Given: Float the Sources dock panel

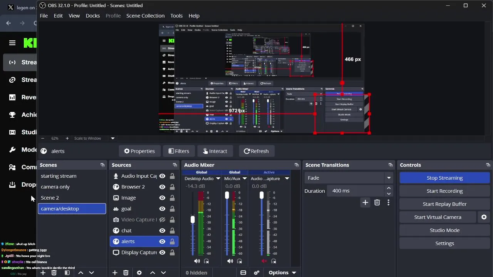Looking at the screenshot, I should point(175,165).
